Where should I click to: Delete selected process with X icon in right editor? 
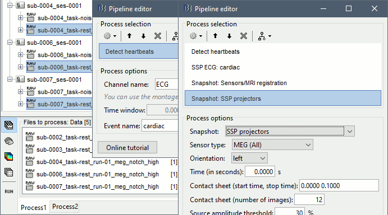[244, 36]
